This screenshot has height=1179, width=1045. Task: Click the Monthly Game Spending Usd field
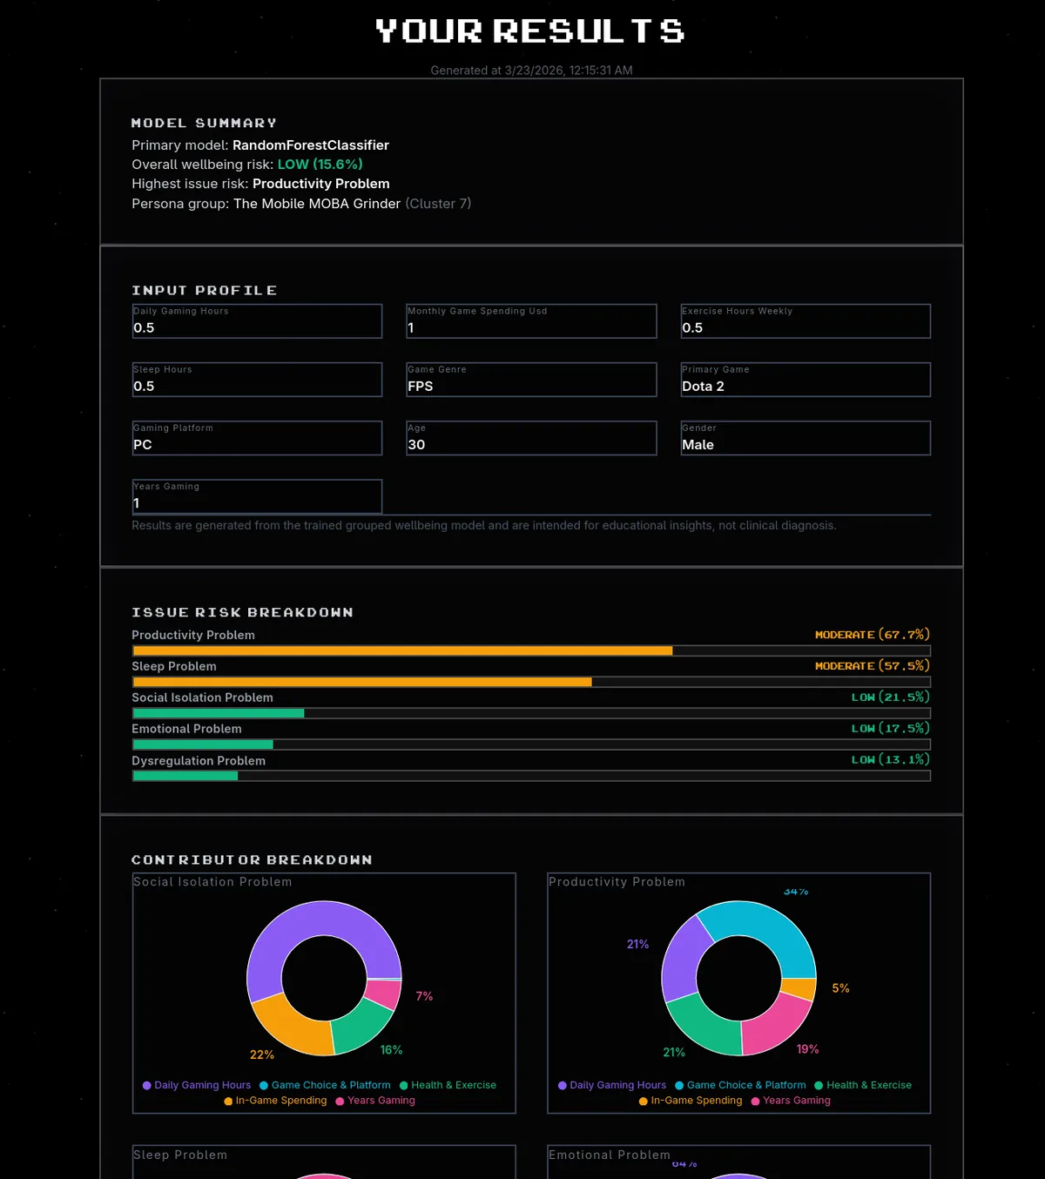(531, 320)
